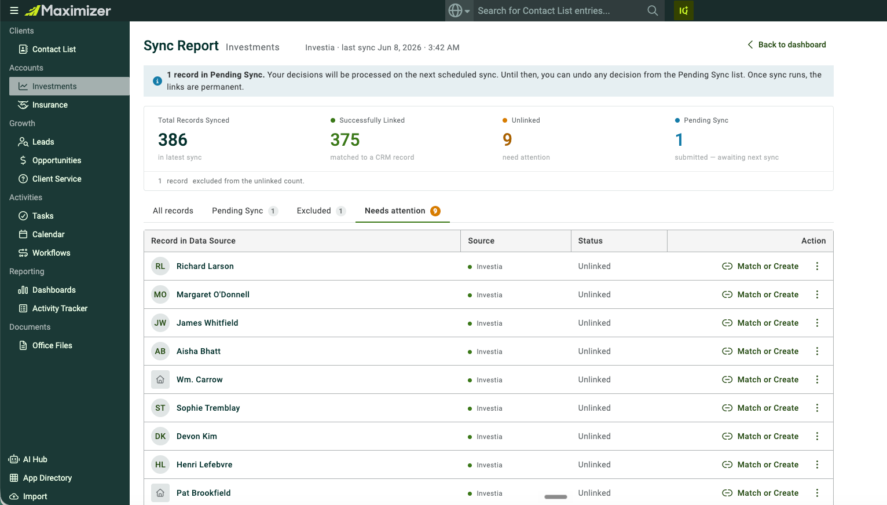The height and width of the screenshot is (505, 887).
Task: Click Match or Create for Wm. Carrow
Action: click(x=760, y=379)
